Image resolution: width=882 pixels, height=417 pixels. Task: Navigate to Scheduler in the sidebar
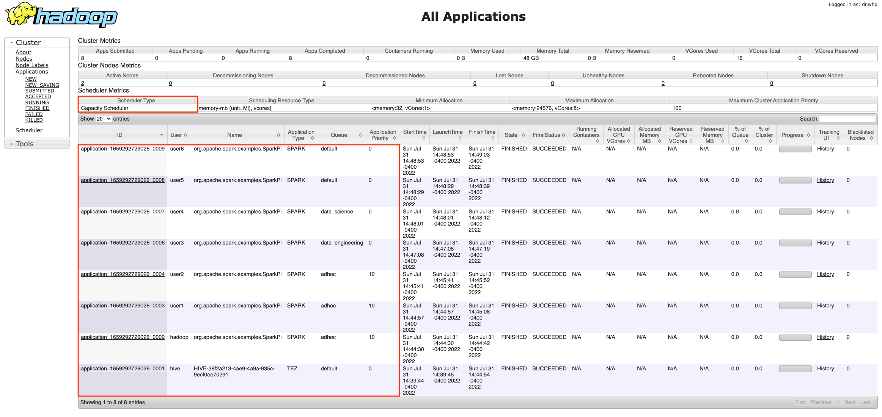29,130
